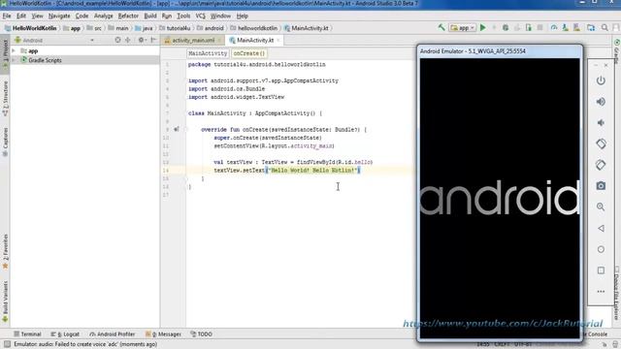Open the Android Profiler tool window
The height and width of the screenshot is (349, 621).
[x=113, y=333]
